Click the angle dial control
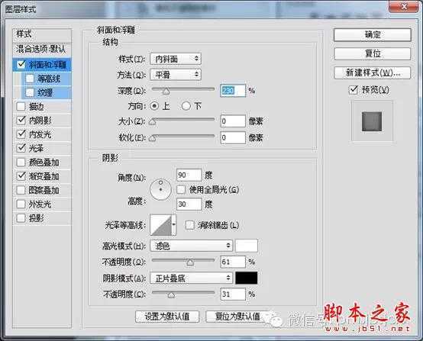 [x=160, y=189]
